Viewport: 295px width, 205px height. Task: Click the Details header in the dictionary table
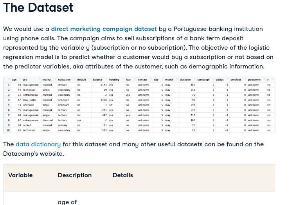pos(123,175)
